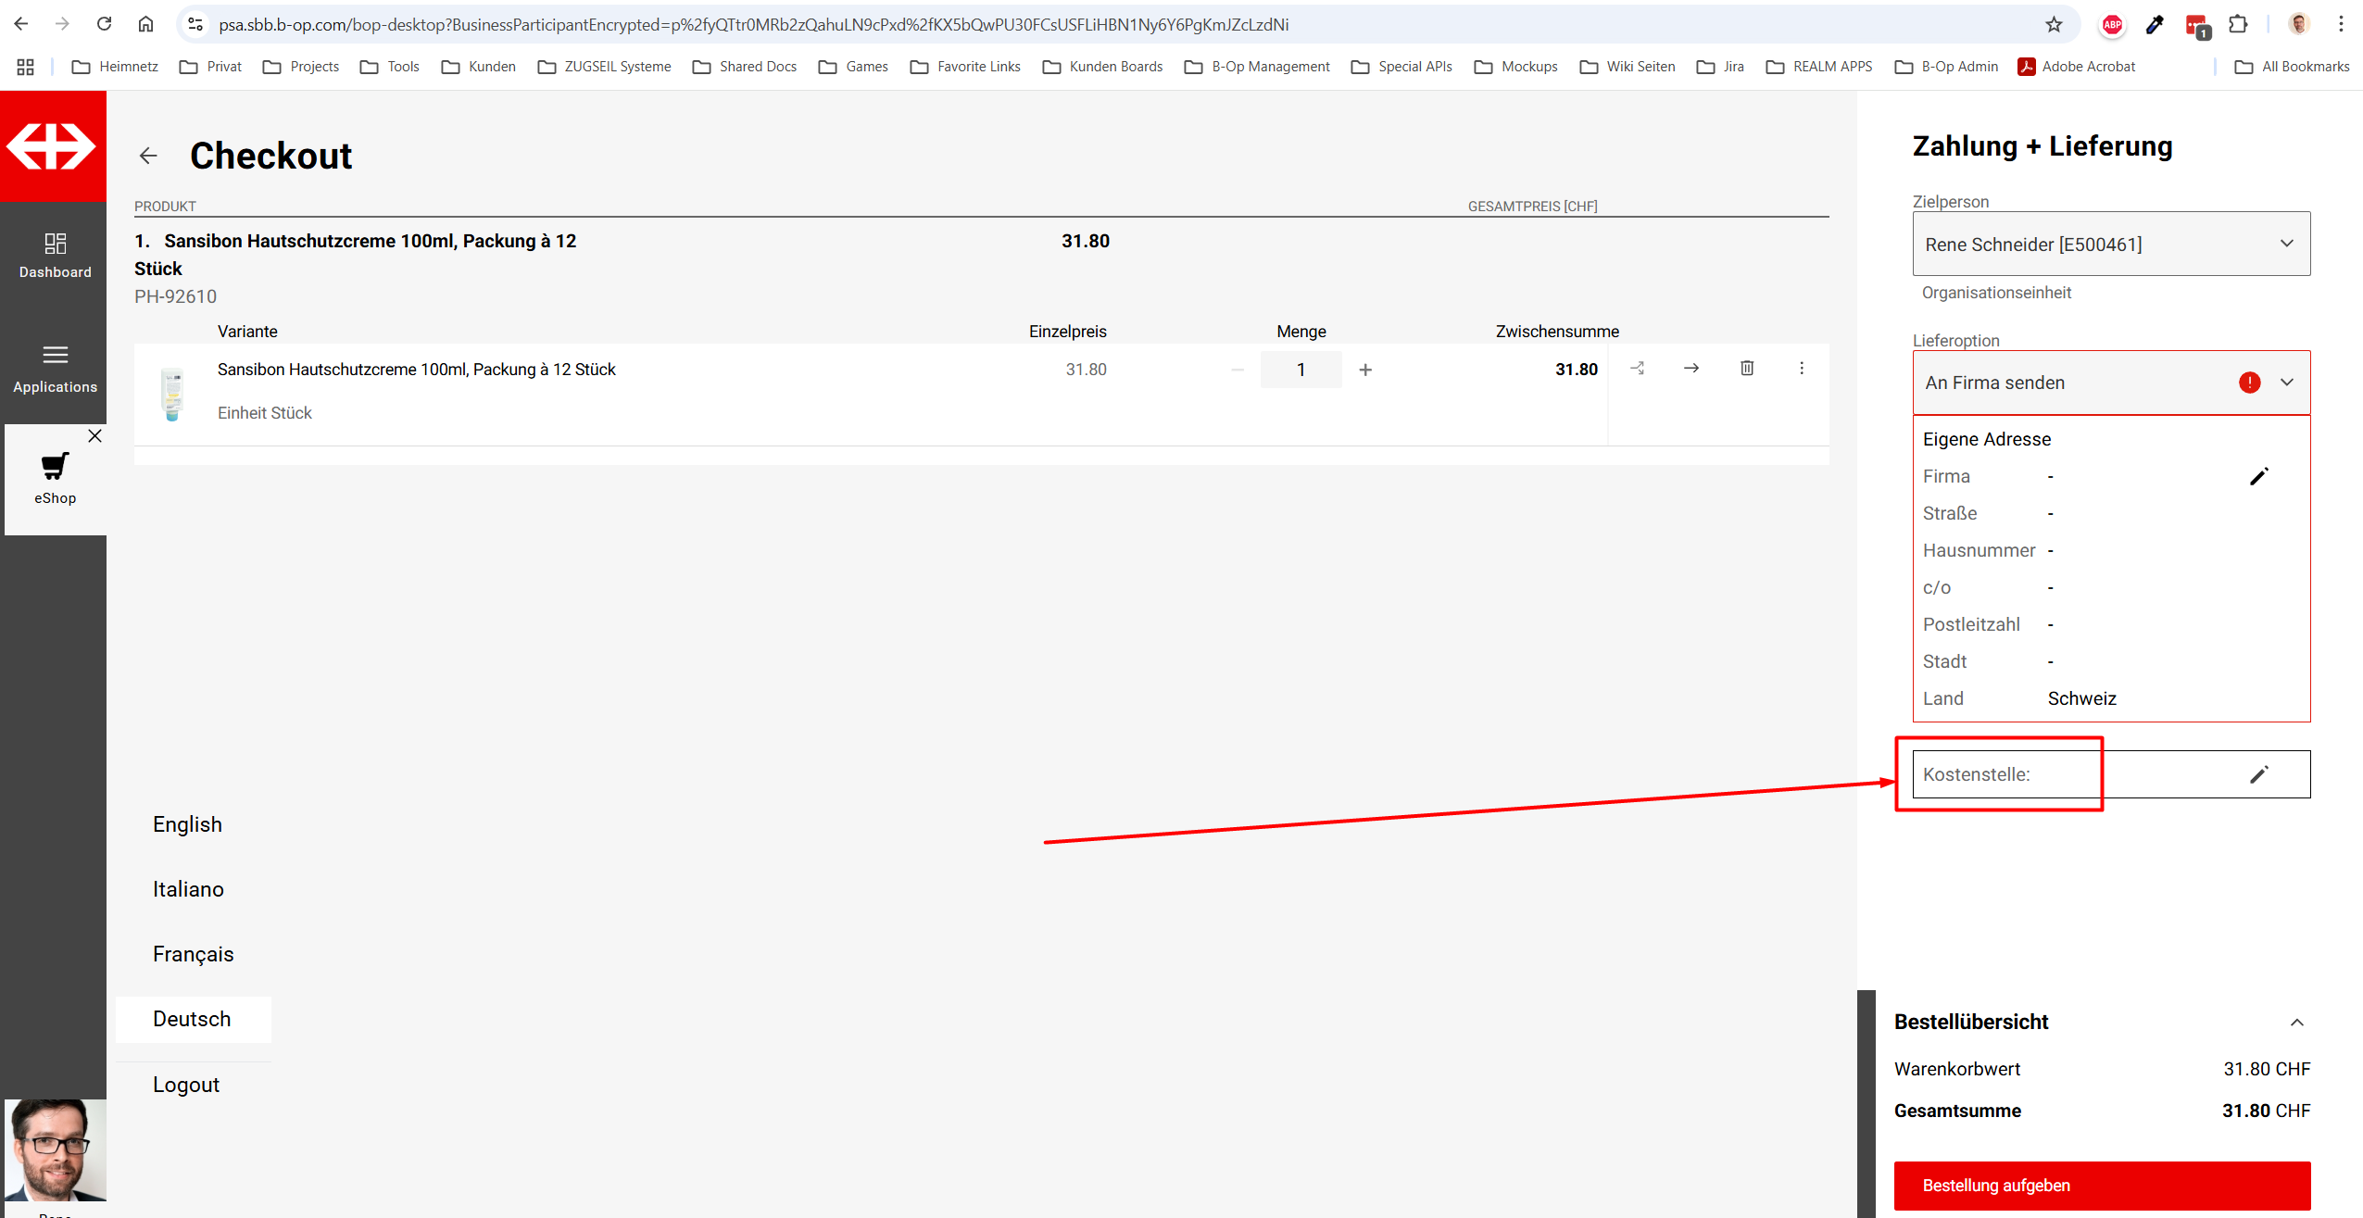Click the Menge quantity input field
The image size is (2363, 1218).
tap(1300, 370)
